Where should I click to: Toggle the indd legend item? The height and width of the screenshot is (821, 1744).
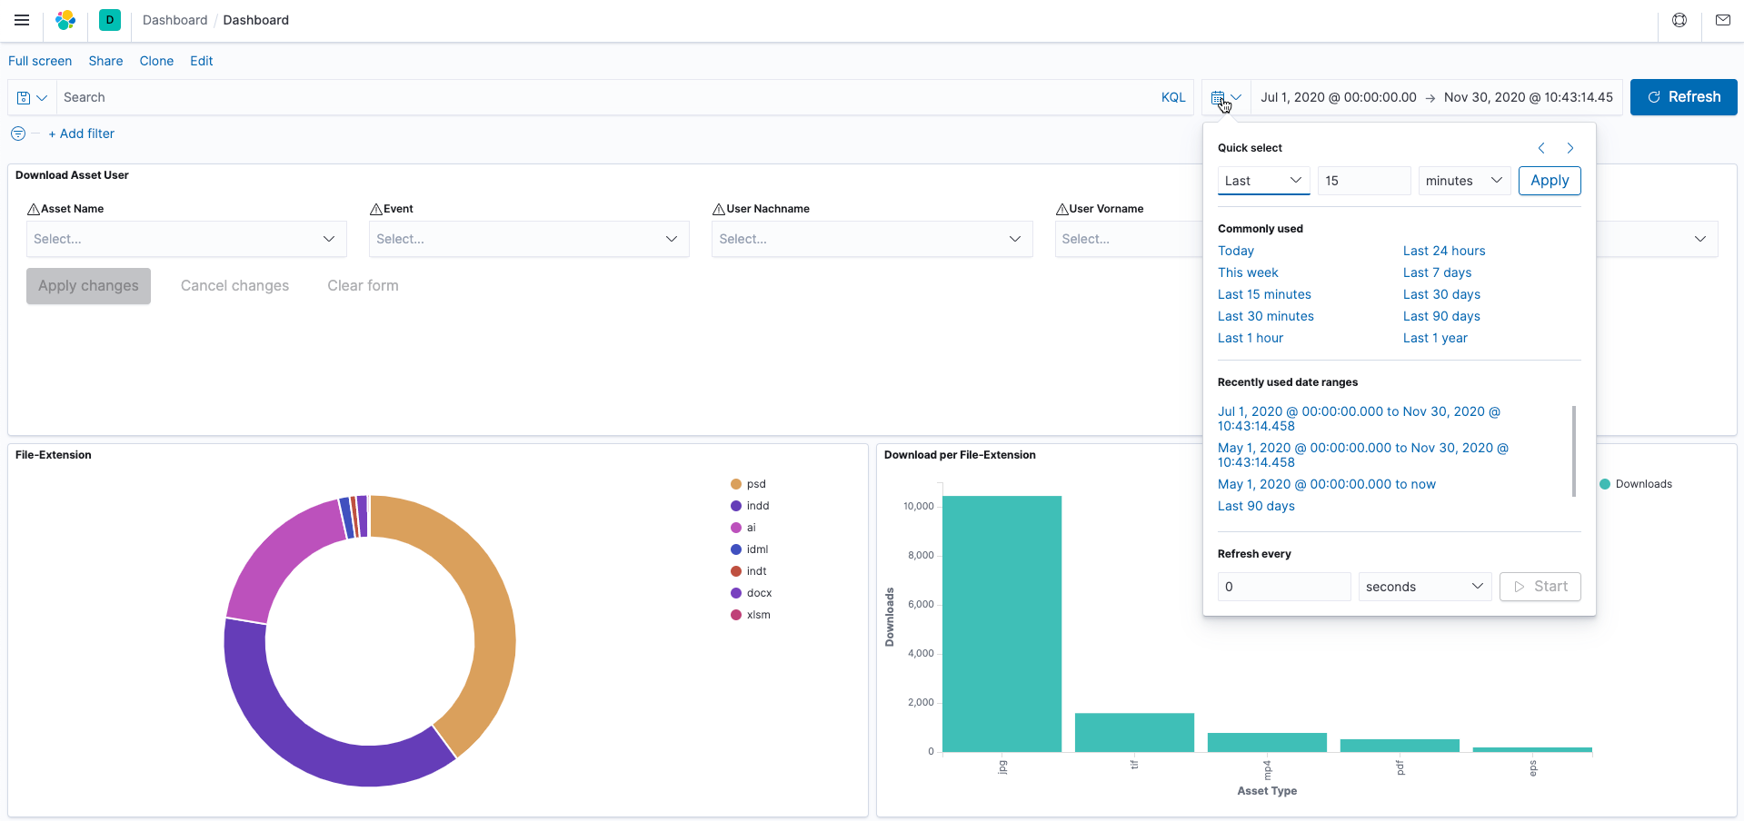(x=757, y=506)
